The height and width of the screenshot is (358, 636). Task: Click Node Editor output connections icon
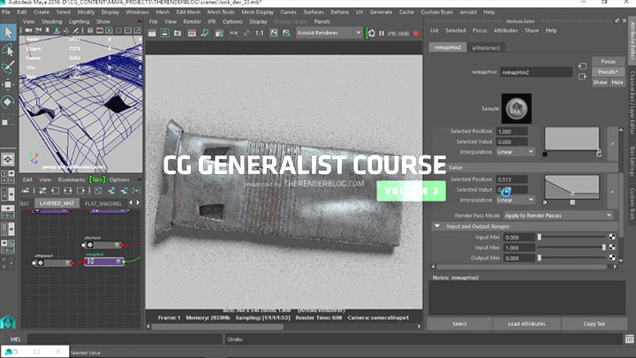point(80,191)
